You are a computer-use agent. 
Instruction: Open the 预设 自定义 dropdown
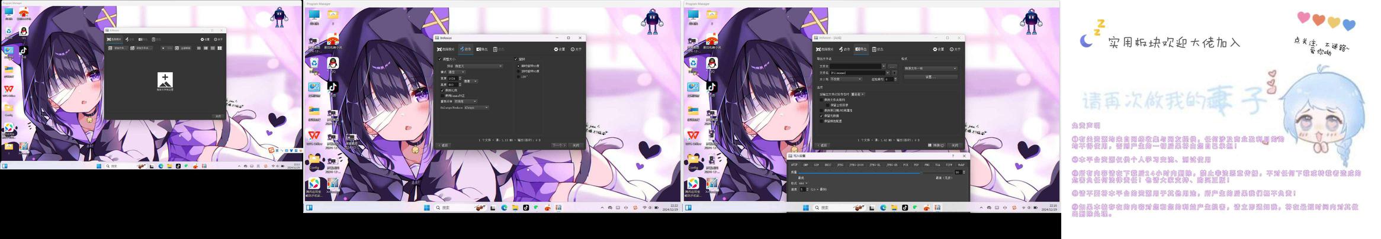[478, 66]
